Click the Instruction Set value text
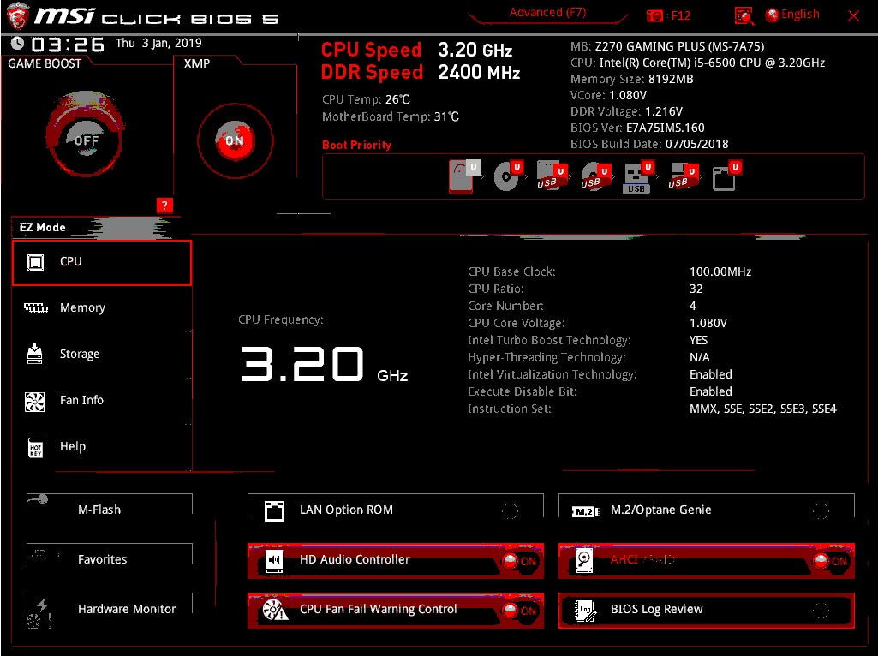The width and height of the screenshot is (878, 656). (762, 409)
